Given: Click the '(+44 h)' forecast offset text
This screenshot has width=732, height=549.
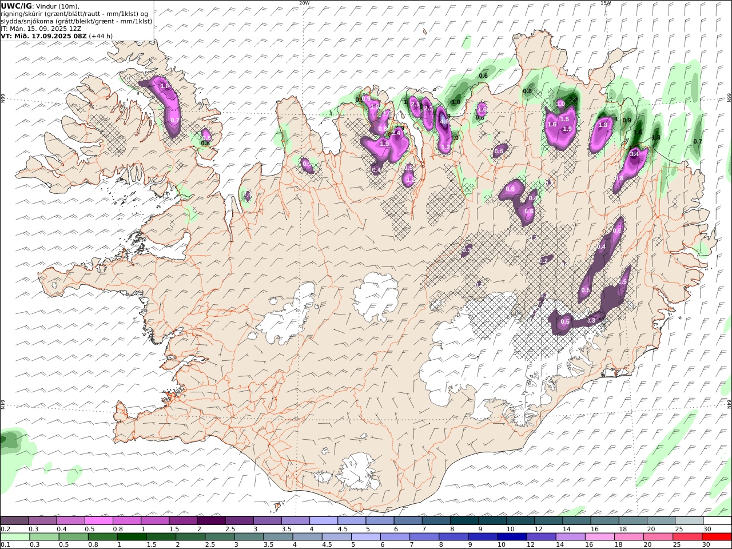Looking at the screenshot, I should 101,35.
